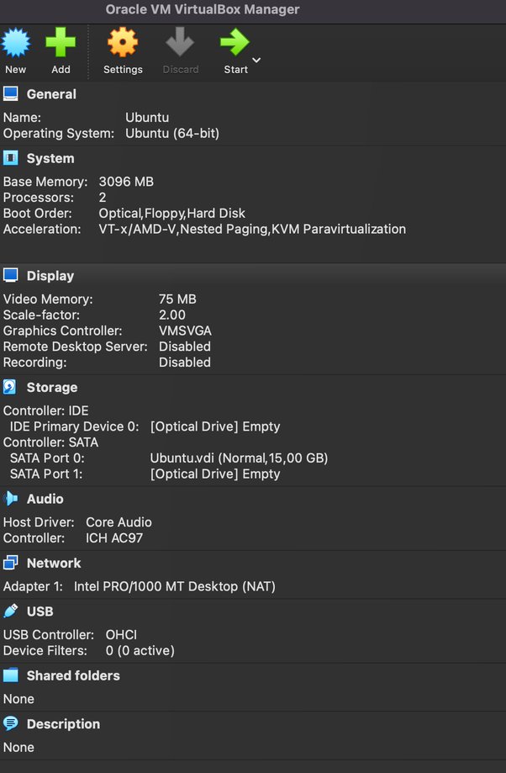This screenshot has width=506, height=773.
Task: Click the Display section icon
Action: [x=12, y=274]
